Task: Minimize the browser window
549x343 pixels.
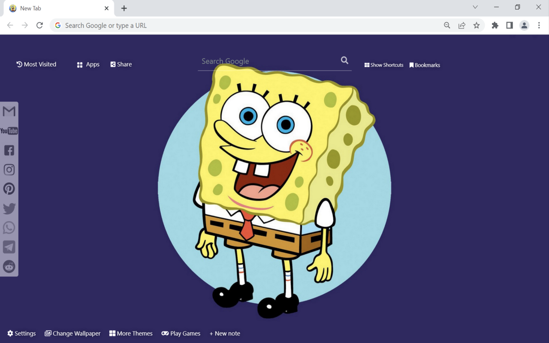Action: click(497, 7)
